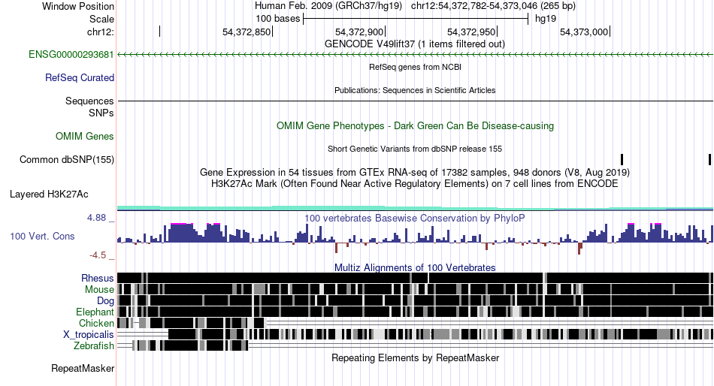Viewport: 714px width, 386px height.
Task: Open the GENCODE V49lift37 track title
Action: point(414,44)
